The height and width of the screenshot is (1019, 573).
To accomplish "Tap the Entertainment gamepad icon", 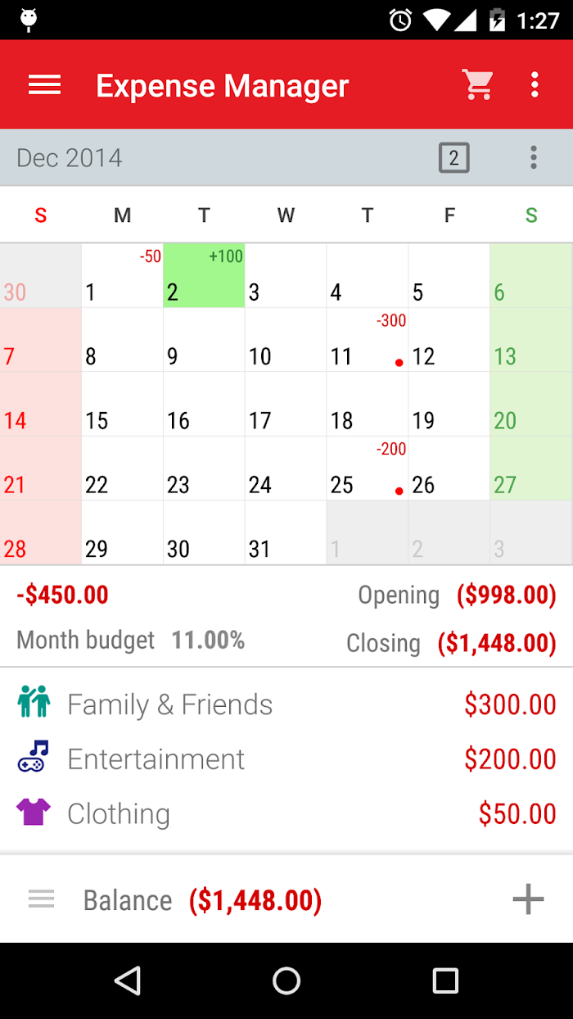I will coord(34,758).
